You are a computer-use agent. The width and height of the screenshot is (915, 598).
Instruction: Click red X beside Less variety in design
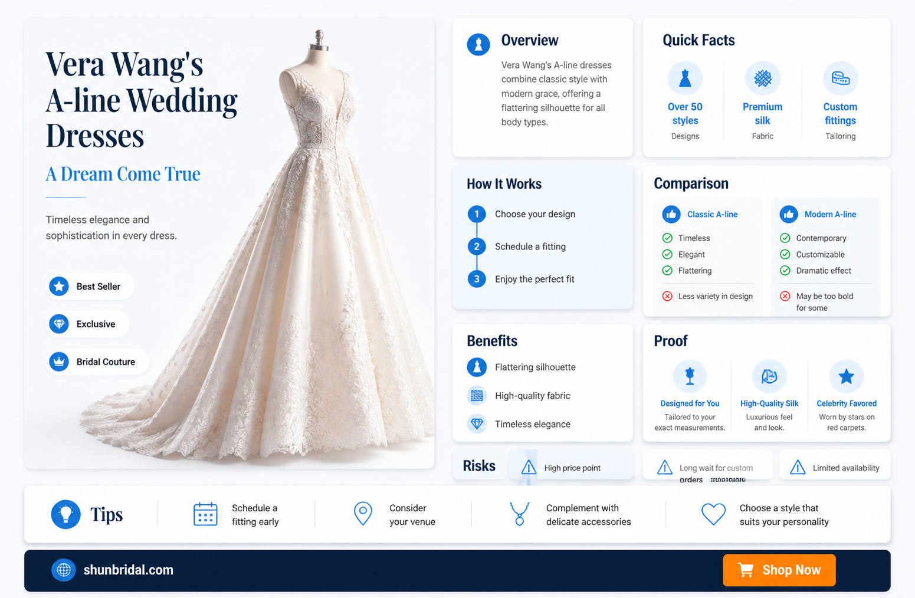[667, 296]
